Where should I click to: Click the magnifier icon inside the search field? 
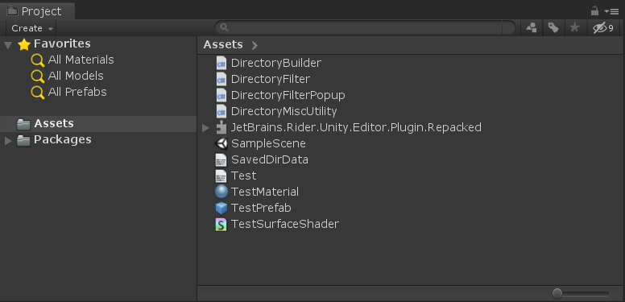coord(225,27)
